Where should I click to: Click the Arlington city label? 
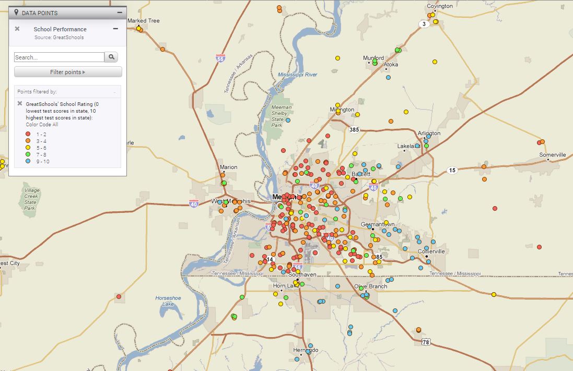[429, 133]
